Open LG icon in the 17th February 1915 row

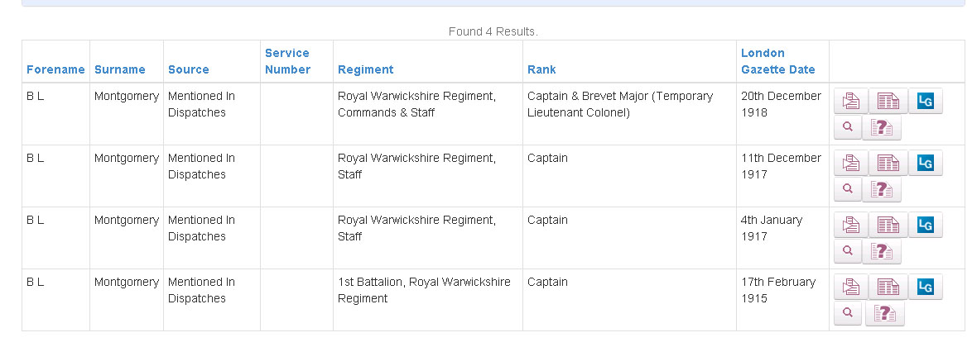pos(925,287)
